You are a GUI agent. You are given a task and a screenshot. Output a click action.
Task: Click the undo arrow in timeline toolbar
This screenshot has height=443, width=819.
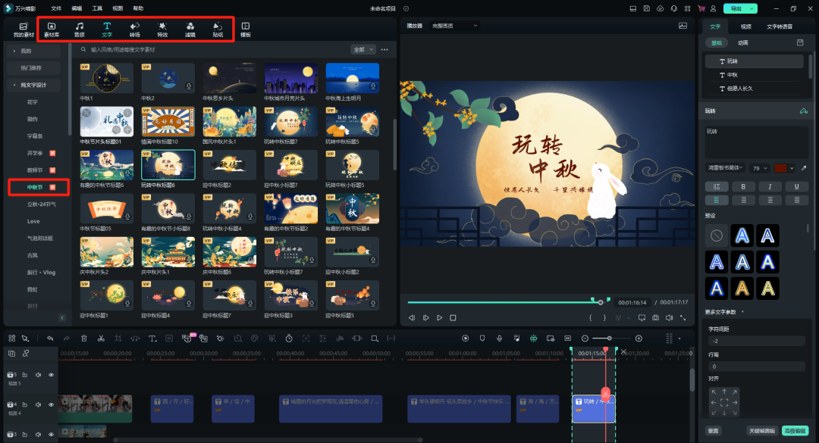49,338
